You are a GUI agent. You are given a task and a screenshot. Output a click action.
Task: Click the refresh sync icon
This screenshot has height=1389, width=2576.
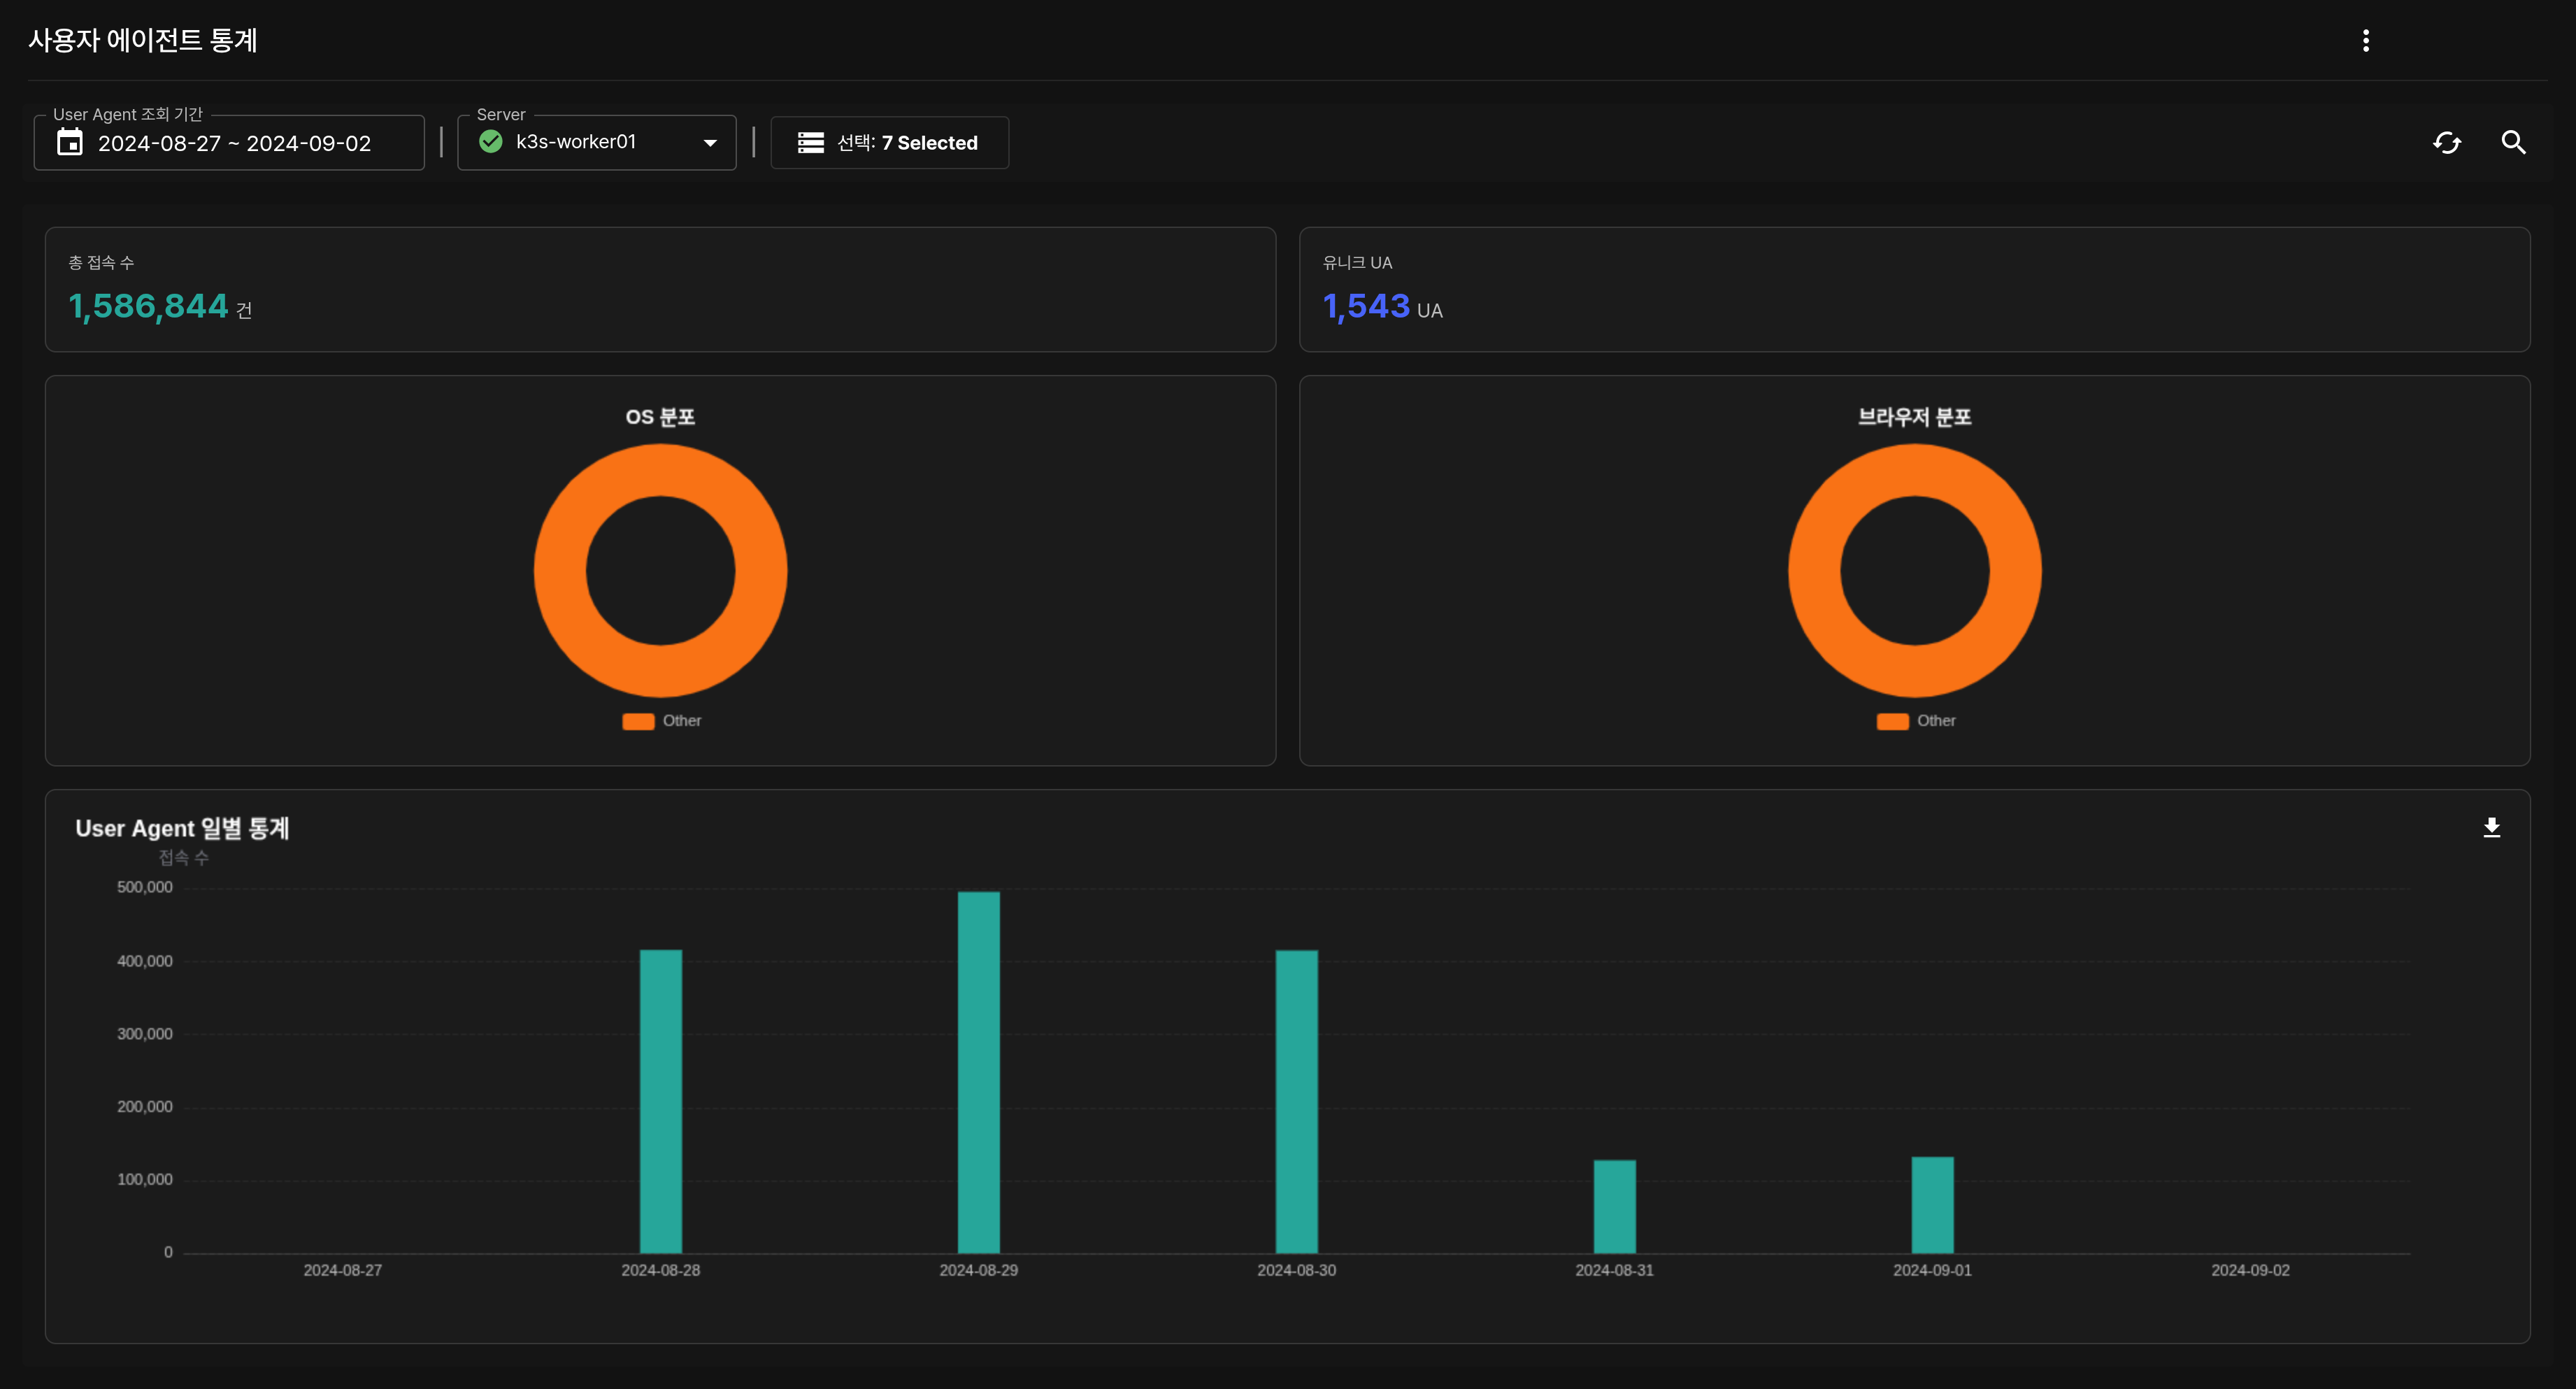[x=2446, y=143]
